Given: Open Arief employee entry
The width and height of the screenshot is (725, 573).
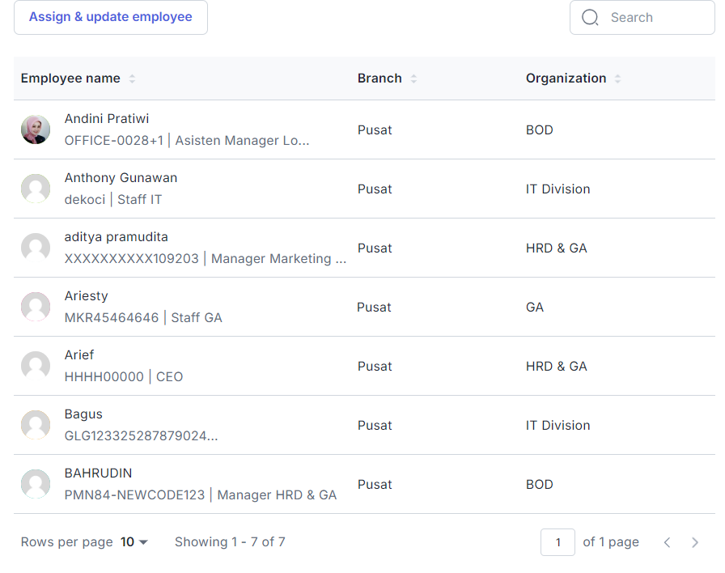Looking at the screenshot, I should (x=79, y=355).
